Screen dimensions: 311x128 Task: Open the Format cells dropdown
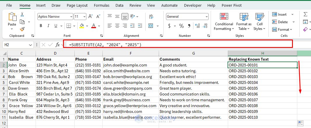click(x=282, y=29)
